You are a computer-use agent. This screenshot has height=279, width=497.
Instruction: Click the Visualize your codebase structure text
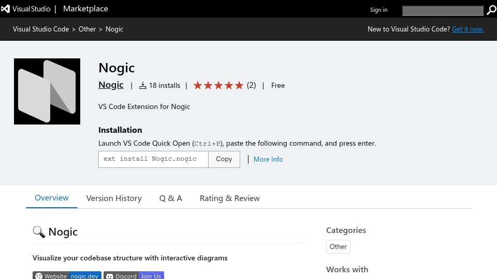point(130,258)
